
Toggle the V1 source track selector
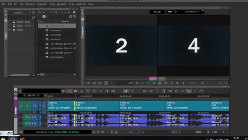point(27,106)
